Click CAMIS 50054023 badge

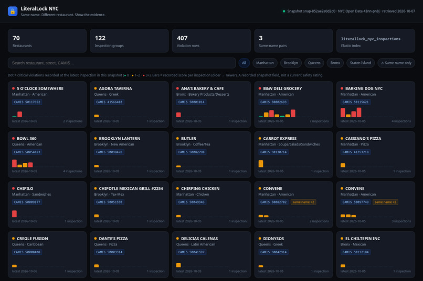point(27,152)
